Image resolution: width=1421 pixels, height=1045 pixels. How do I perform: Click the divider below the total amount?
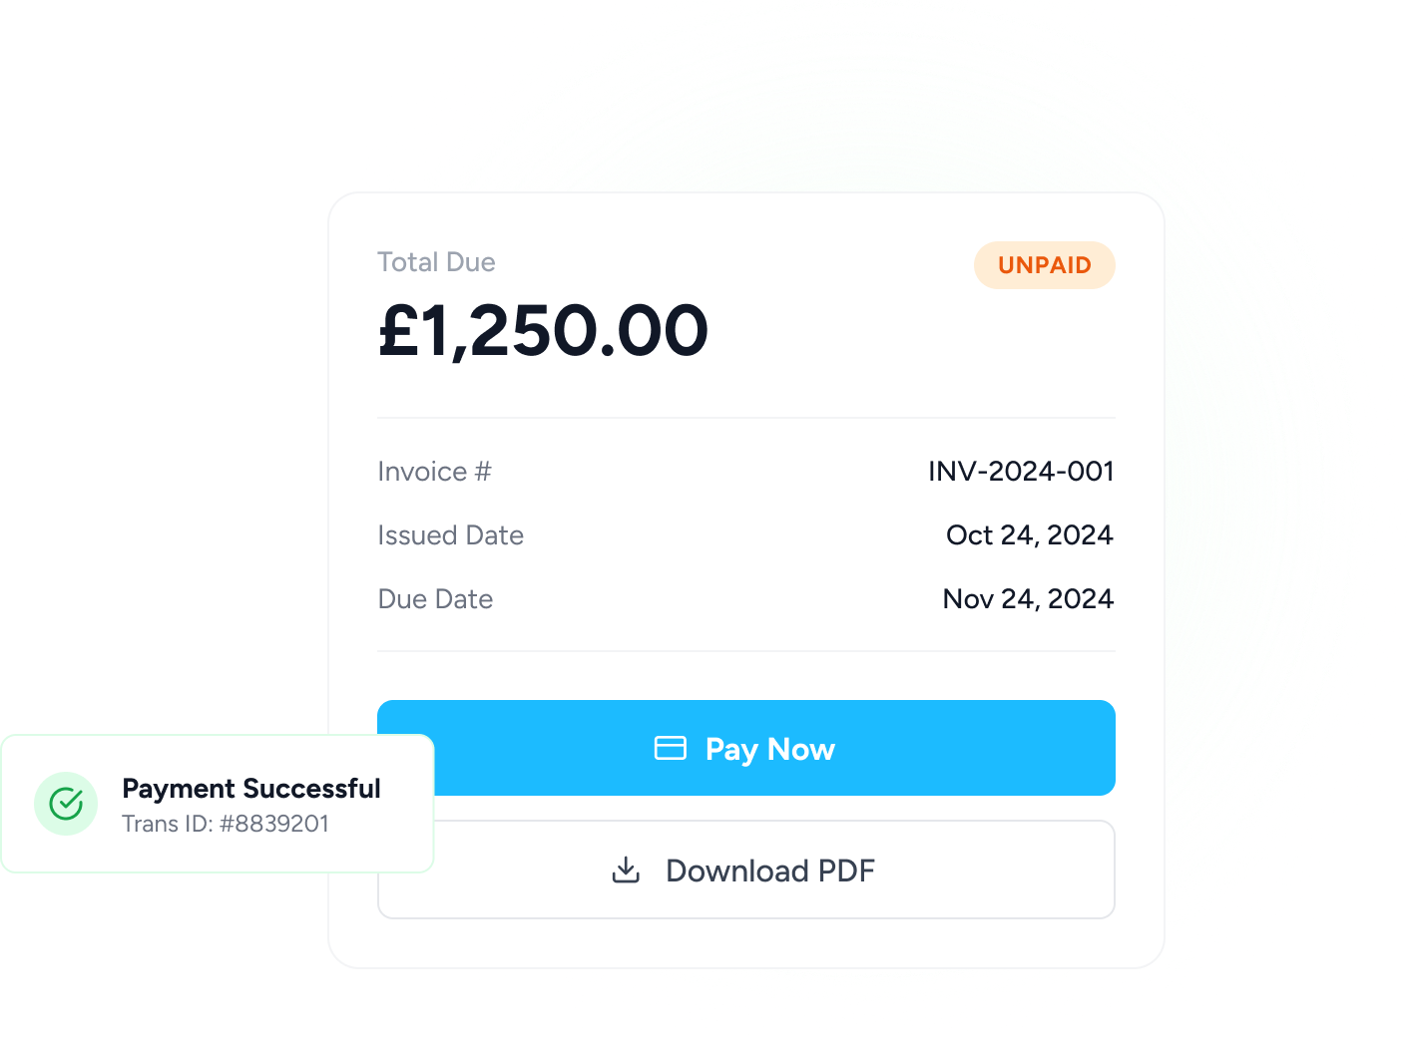(745, 418)
